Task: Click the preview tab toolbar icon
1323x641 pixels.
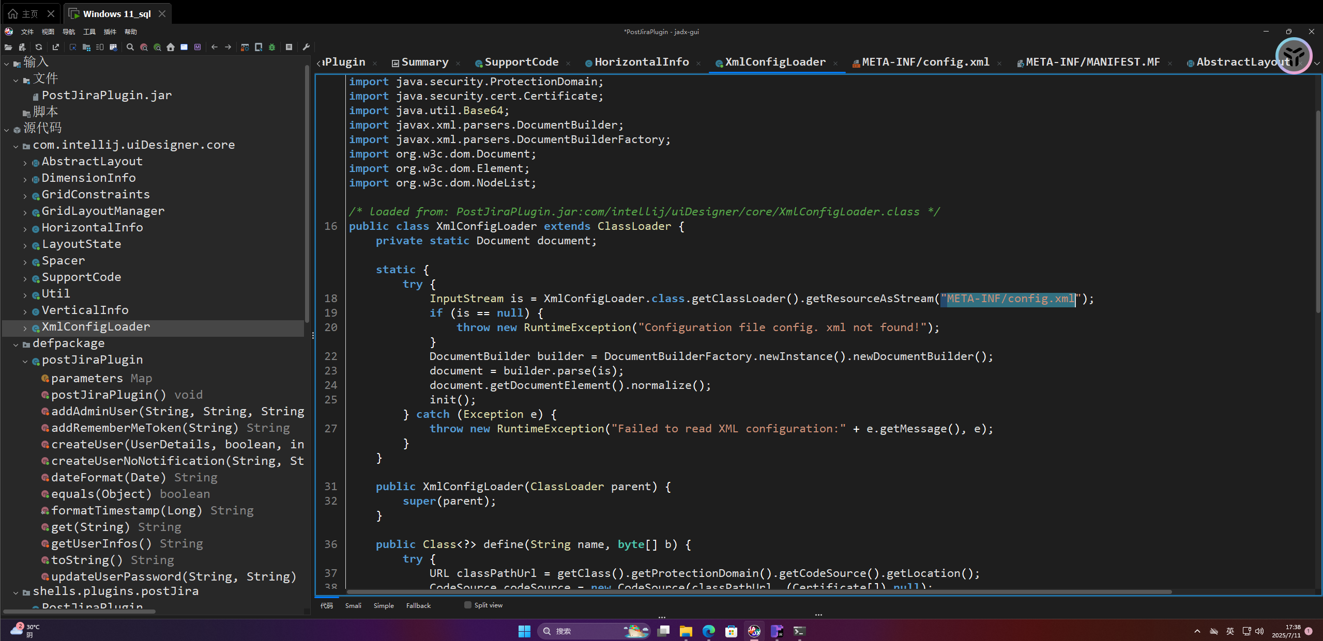Action: tap(100, 47)
